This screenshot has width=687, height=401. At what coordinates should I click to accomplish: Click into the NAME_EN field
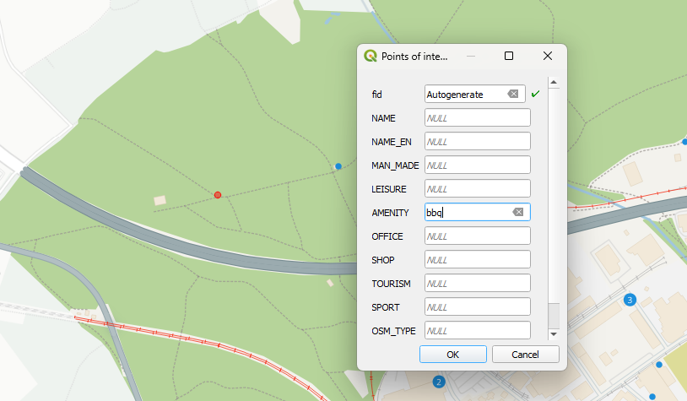(x=477, y=142)
